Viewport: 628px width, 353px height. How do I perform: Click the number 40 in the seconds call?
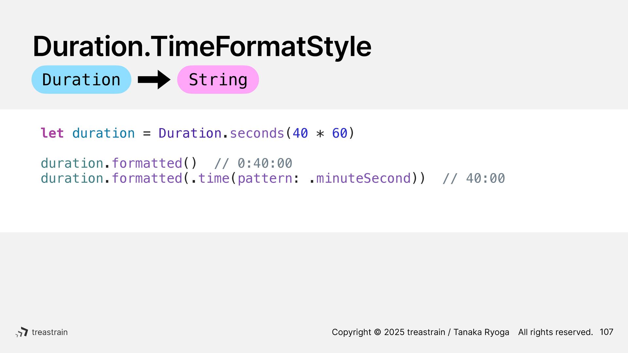point(300,133)
